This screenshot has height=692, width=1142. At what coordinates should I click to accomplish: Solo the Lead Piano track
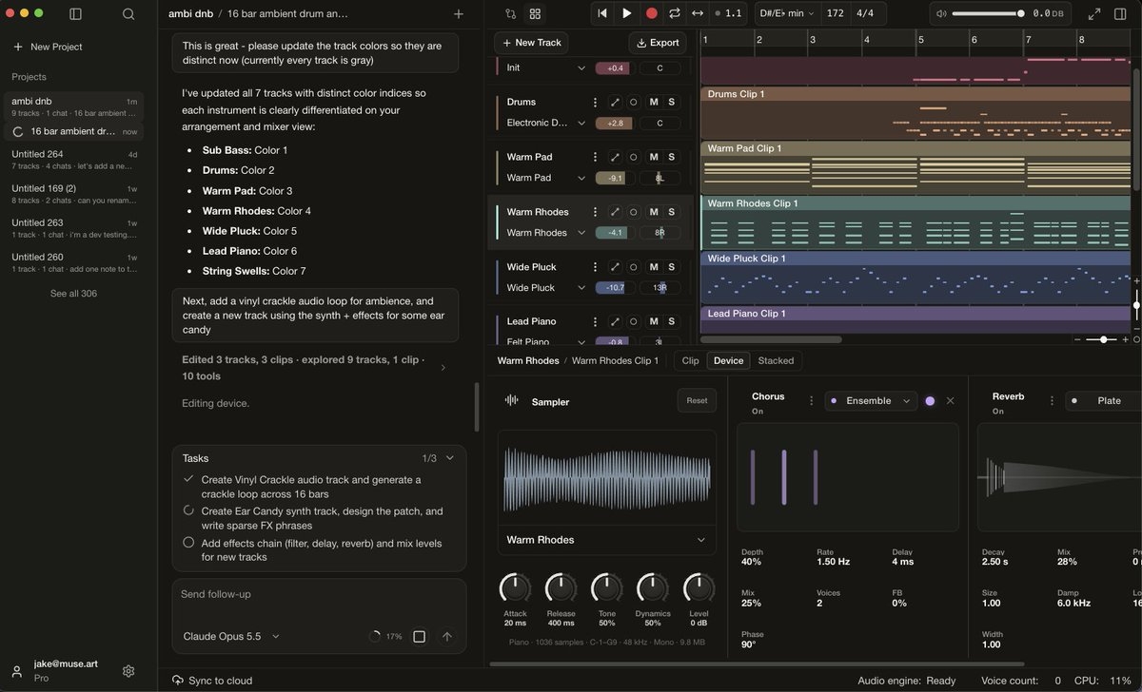click(671, 321)
